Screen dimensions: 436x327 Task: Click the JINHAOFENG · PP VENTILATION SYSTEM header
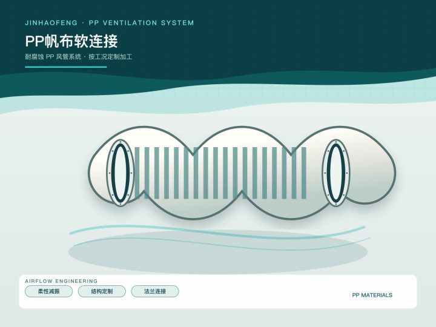coord(109,23)
